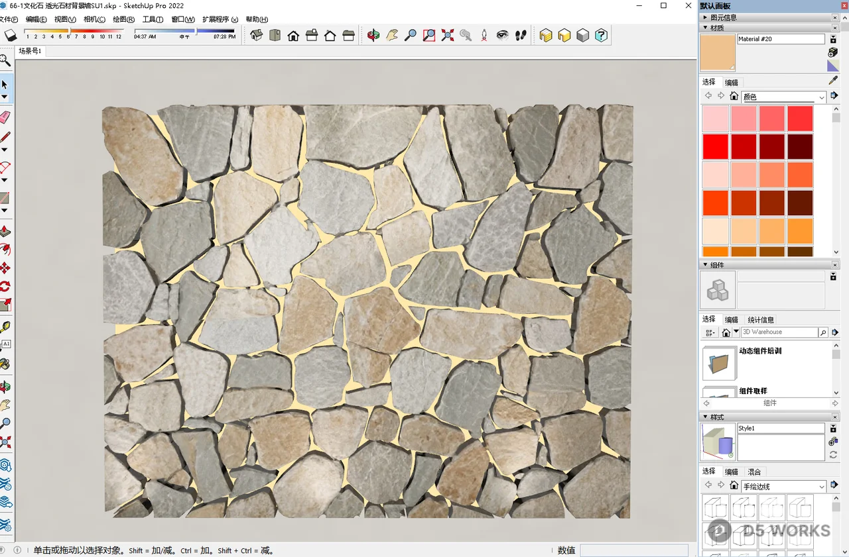
Task: Open the styles 混合 mix tab
Action: tap(754, 472)
